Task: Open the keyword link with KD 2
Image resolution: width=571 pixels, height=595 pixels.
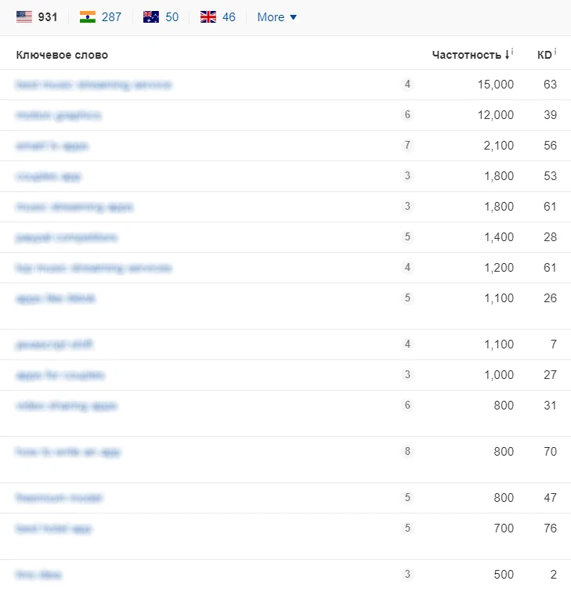Action: pos(38,575)
